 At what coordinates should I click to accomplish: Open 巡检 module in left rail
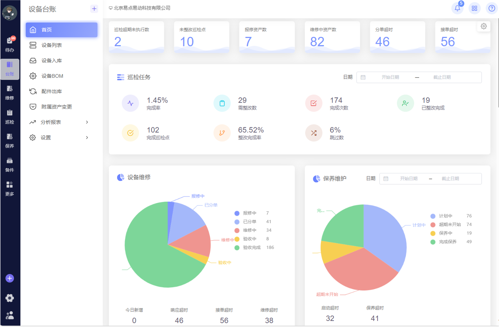(10, 116)
